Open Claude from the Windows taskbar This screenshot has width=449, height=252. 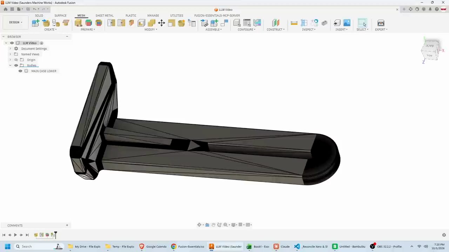pos(282,246)
